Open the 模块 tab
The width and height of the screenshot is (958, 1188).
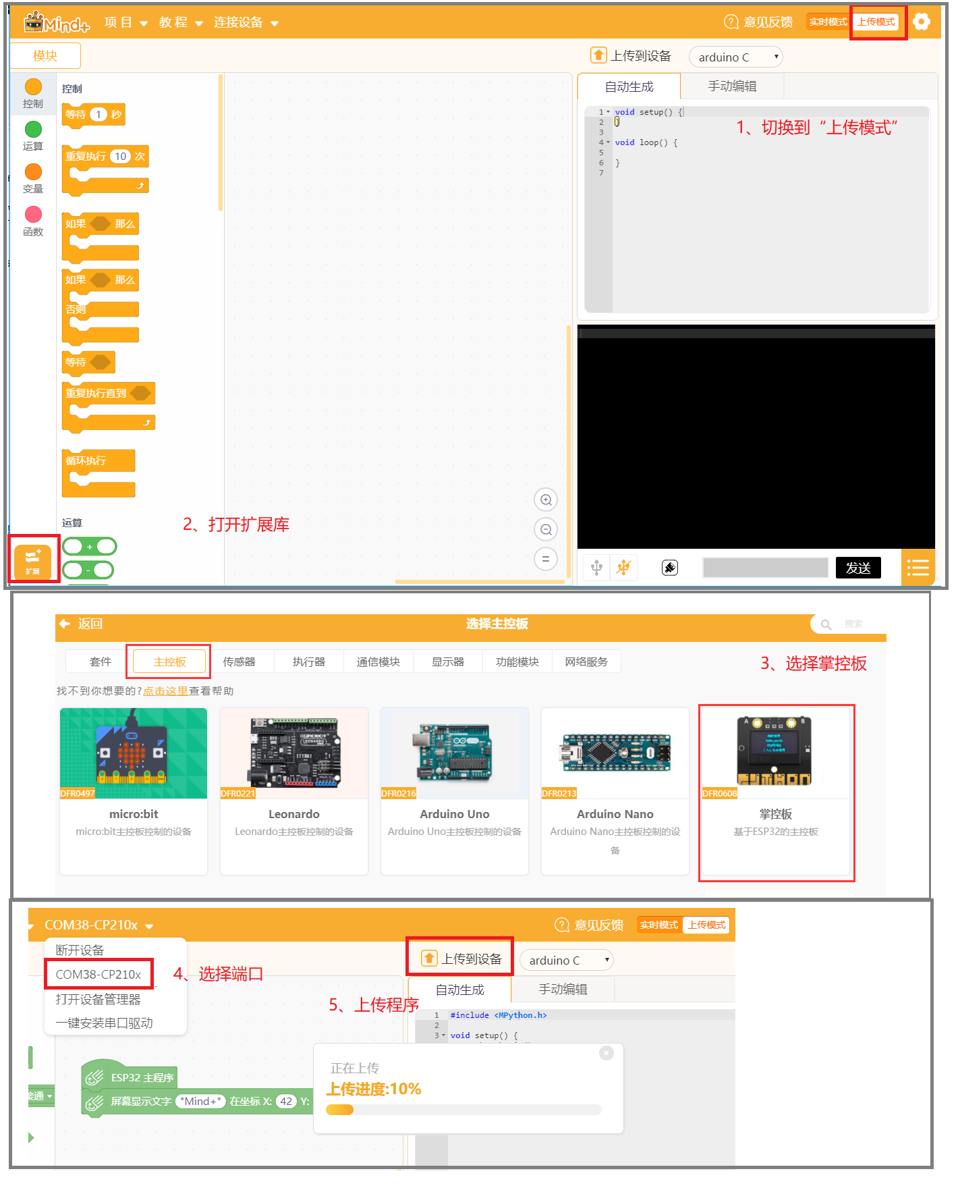pos(45,56)
